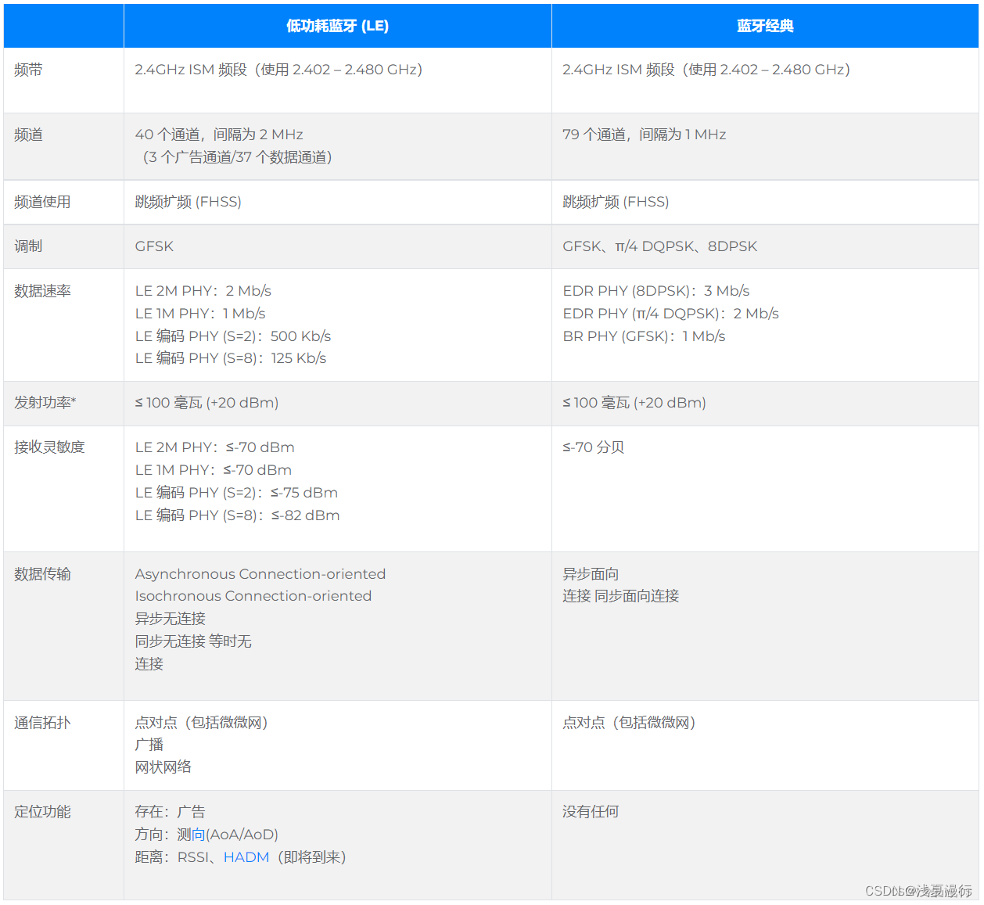The image size is (984, 905).
Task: Click ≤100 毫瓦 (+20 dBm) in the 蓝牙经典 column
Action: (634, 403)
